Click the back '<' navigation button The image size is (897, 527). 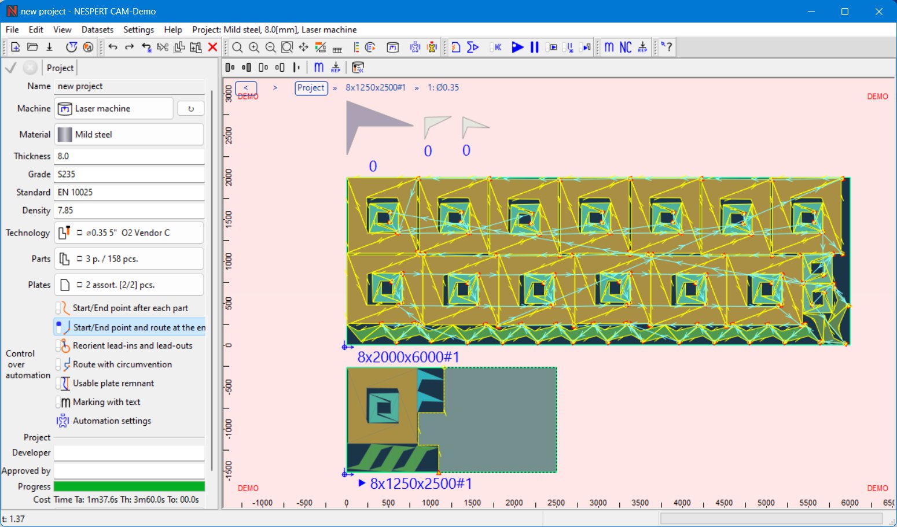click(246, 88)
